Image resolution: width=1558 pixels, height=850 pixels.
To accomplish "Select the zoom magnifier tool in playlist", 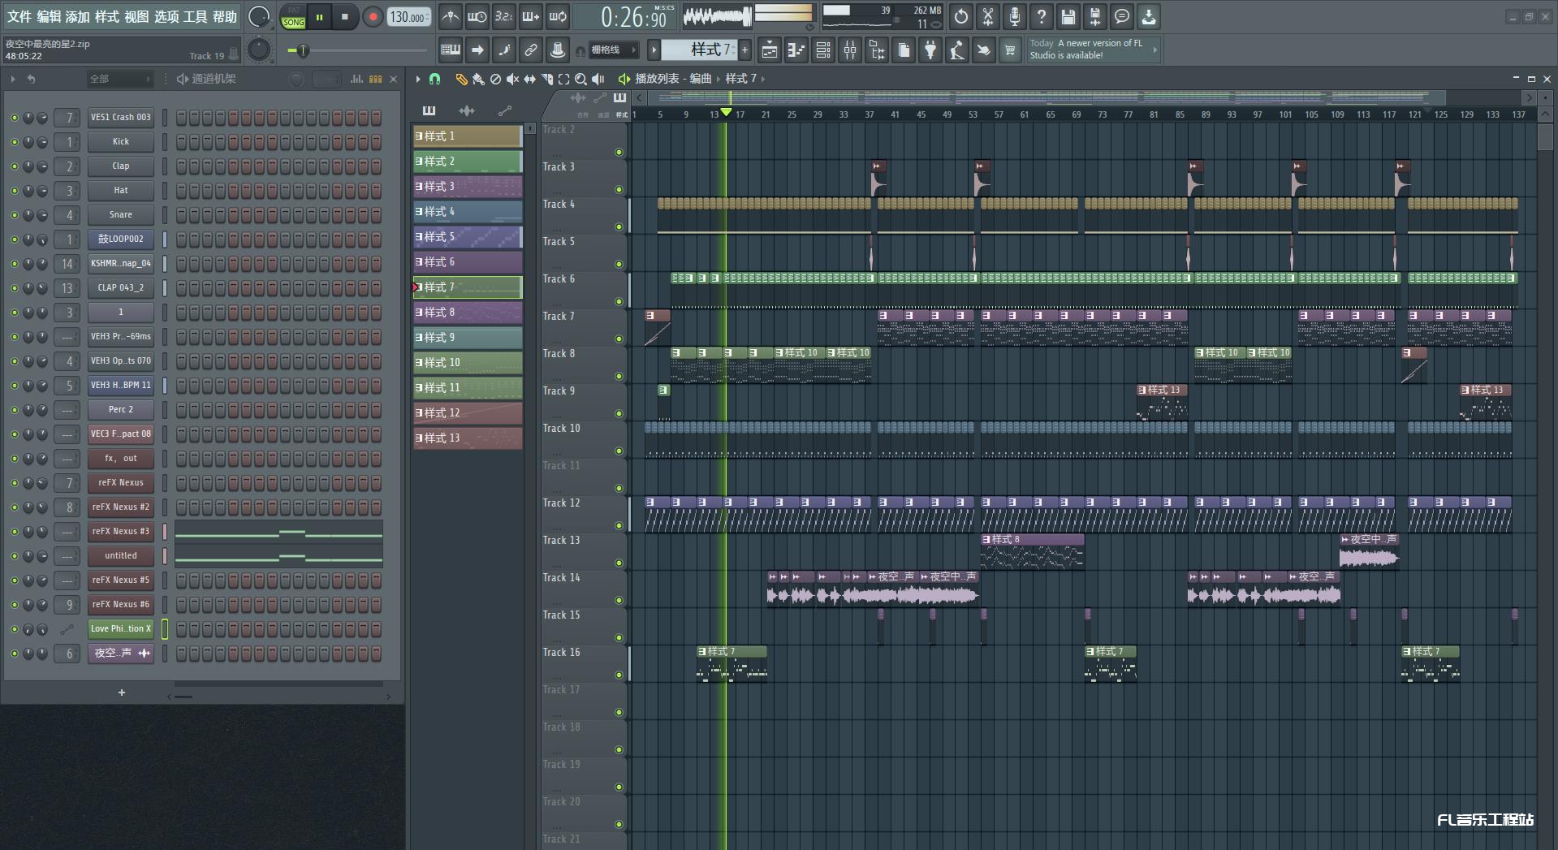I will pos(580,79).
